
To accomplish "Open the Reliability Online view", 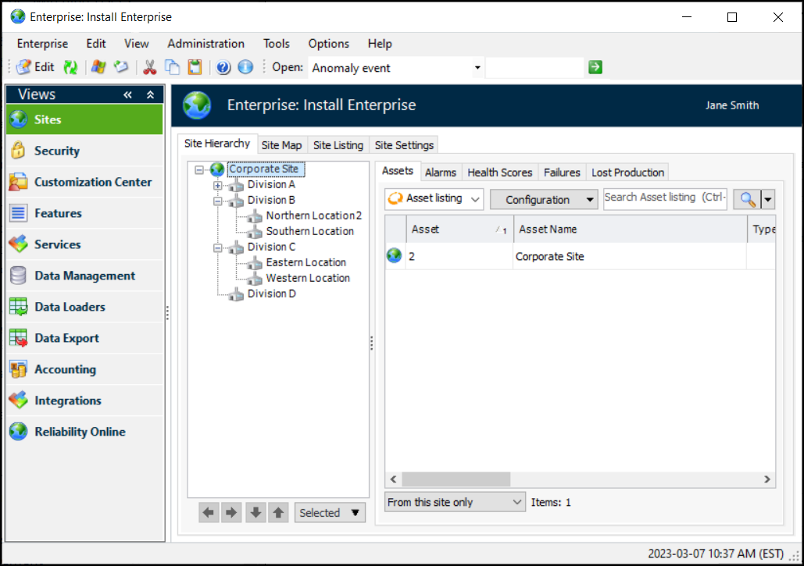I will 84,432.
